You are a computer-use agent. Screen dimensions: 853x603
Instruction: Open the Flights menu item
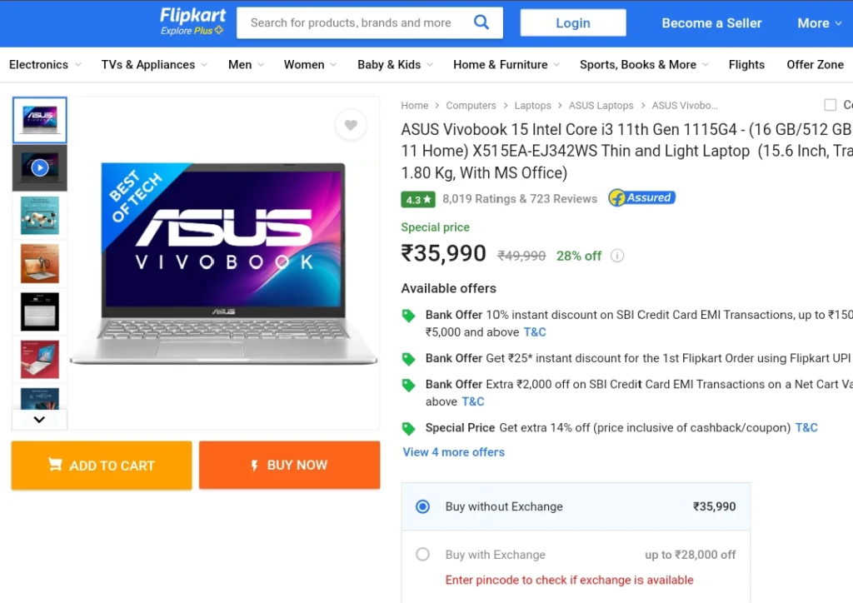tap(746, 65)
